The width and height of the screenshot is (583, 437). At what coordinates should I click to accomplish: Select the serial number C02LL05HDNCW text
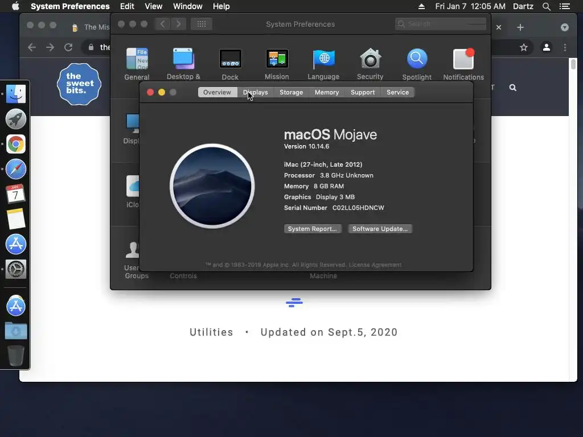358,208
